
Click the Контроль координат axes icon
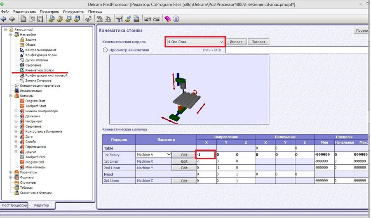[x=22, y=50]
